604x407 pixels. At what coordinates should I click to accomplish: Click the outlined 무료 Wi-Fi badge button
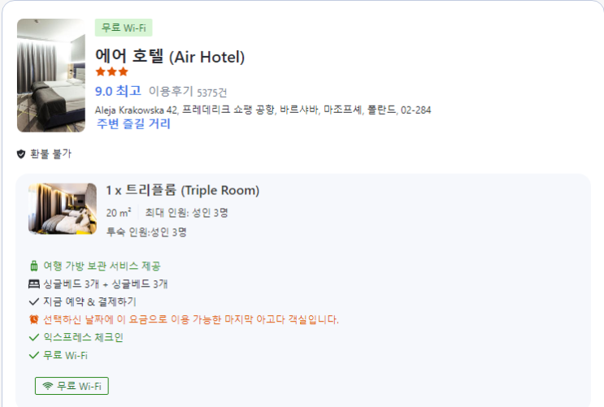pyautogui.click(x=72, y=386)
